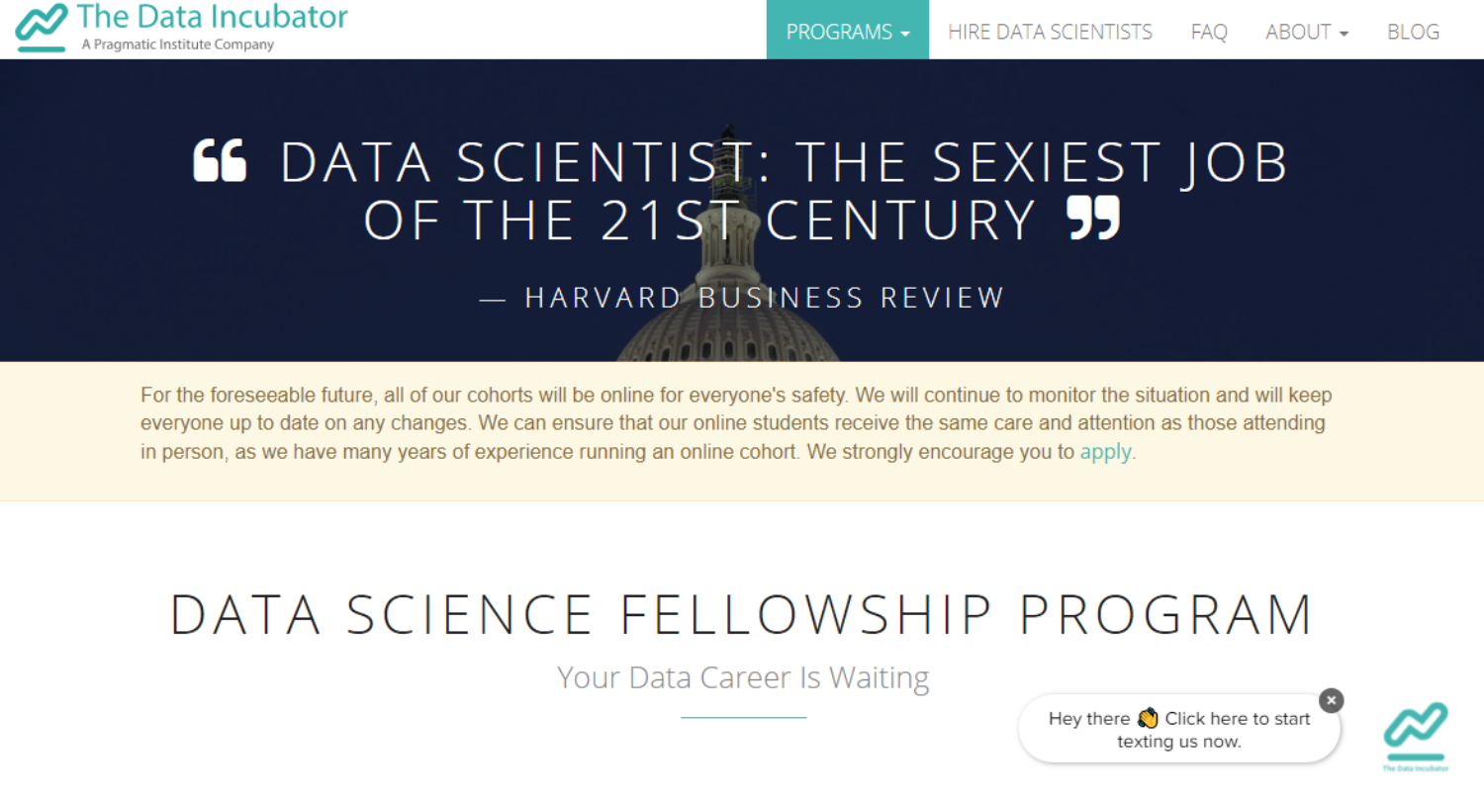The height and width of the screenshot is (804, 1484).
Task: Click the closing quotation mark icon
Action: point(1093,218)
